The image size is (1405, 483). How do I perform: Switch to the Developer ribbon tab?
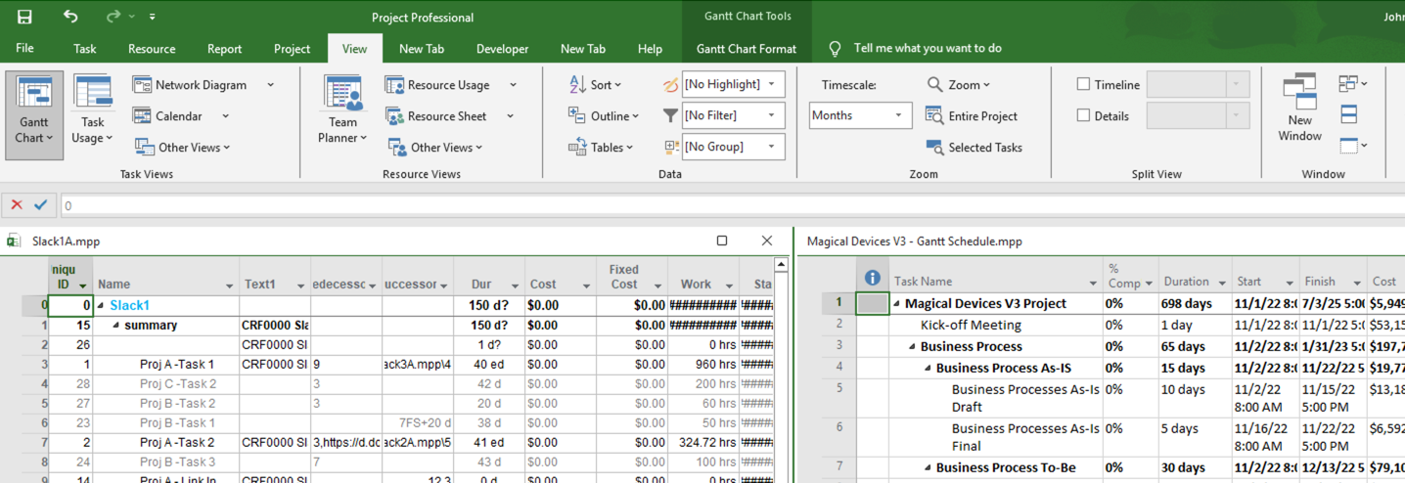[x=502, y=48]
